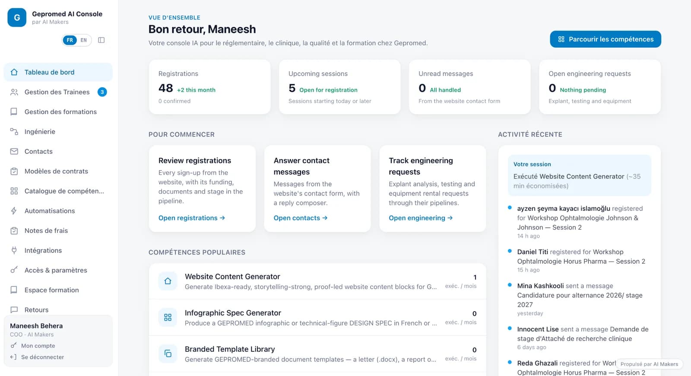Viewport: 691px width, 376px height.
Task: Click the lightning icon for Automatisations
Action: click(14, 211)
